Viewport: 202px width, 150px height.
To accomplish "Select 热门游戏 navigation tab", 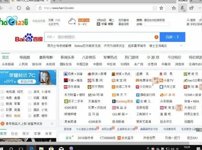I will point(132,57).
